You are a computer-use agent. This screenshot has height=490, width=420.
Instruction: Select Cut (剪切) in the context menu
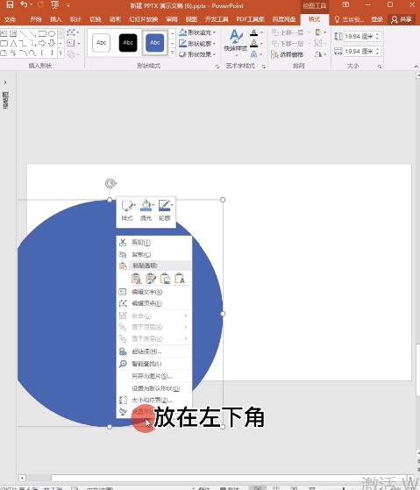click(x=153, y=242)
